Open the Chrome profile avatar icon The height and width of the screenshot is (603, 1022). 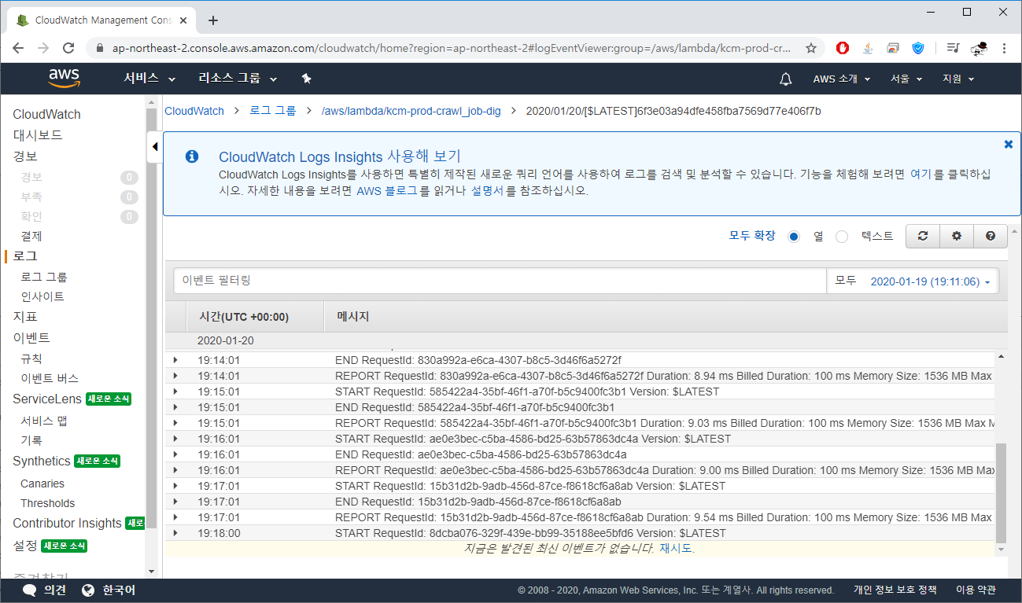[980, 49]
